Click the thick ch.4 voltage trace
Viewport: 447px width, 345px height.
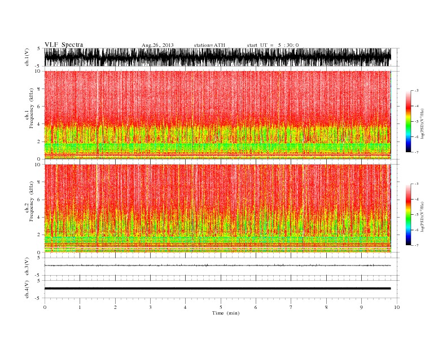pyautogui.click(x=218, y=289)
